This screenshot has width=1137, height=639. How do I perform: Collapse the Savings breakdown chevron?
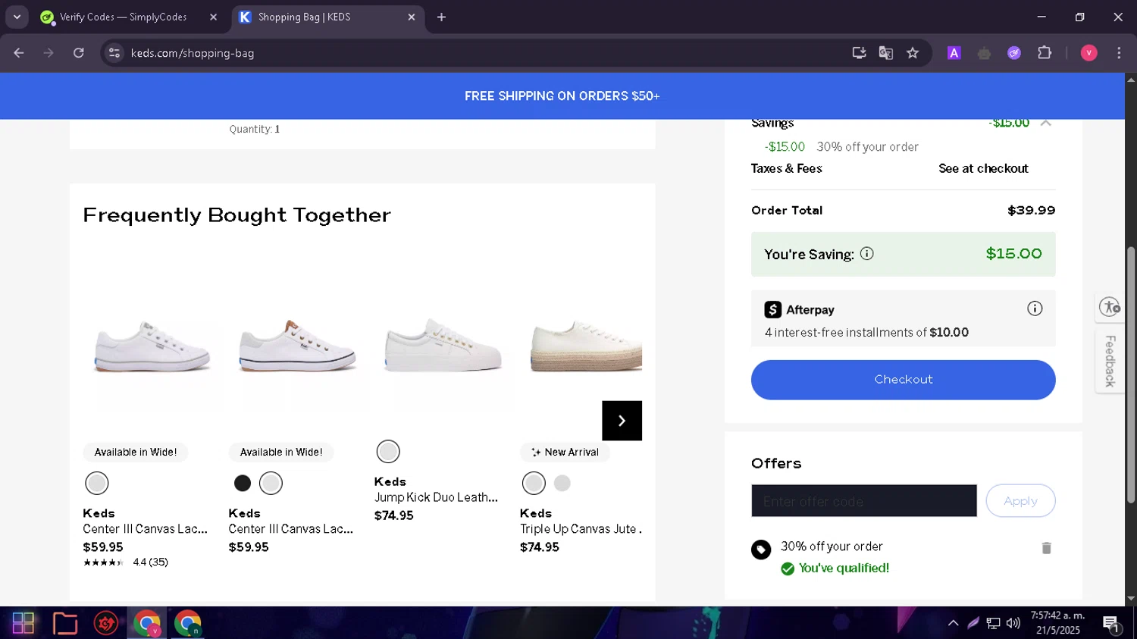1046,123
